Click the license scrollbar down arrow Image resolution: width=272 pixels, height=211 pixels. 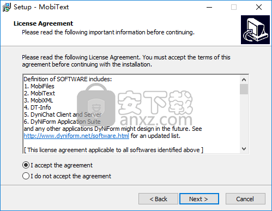244,149
